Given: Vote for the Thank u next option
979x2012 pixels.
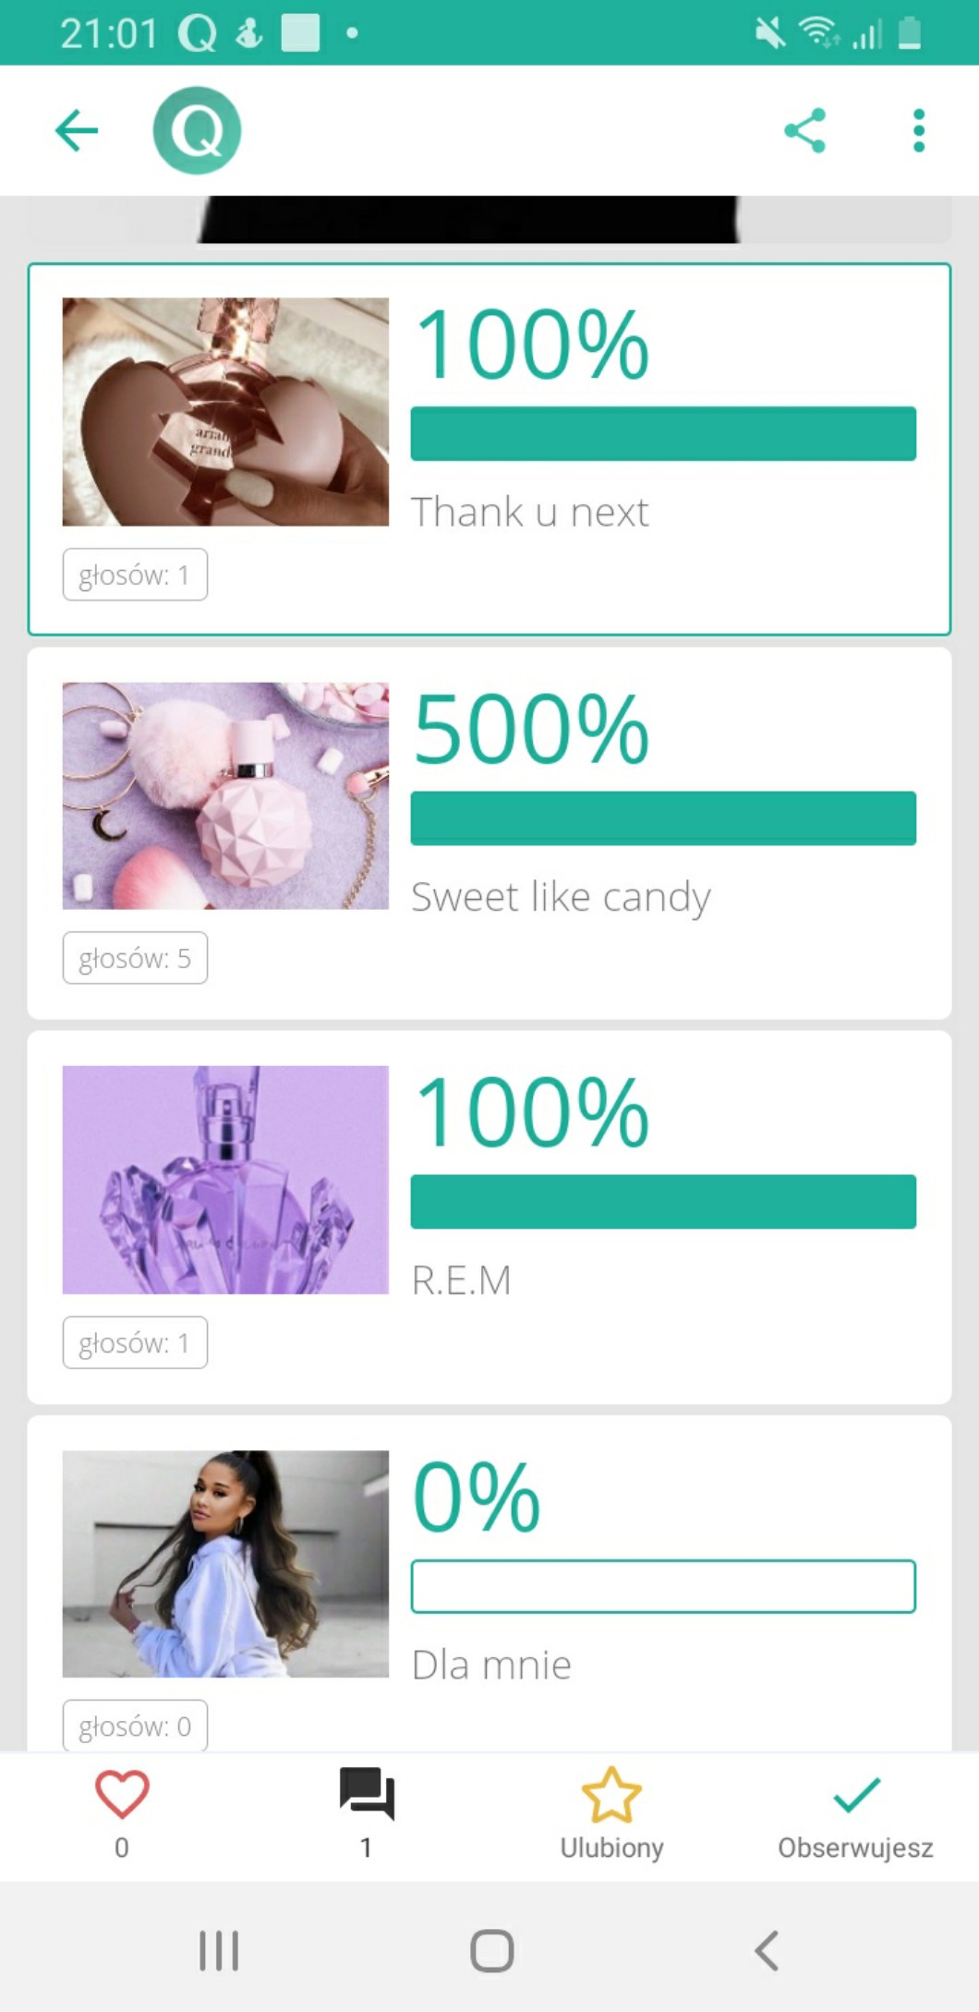Looking at the screenshot, I should tap(530, 513).
